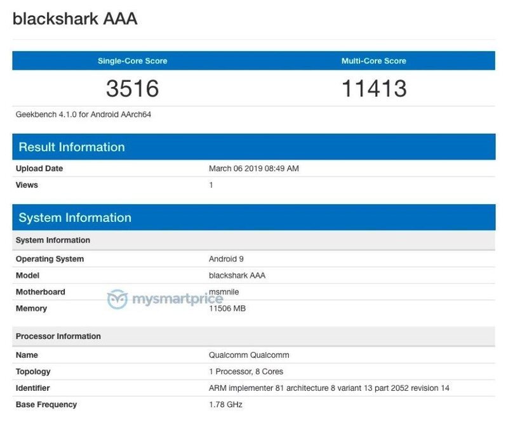Click the Android 9 operating system value

pyautogui.click(x=226, y=259)
